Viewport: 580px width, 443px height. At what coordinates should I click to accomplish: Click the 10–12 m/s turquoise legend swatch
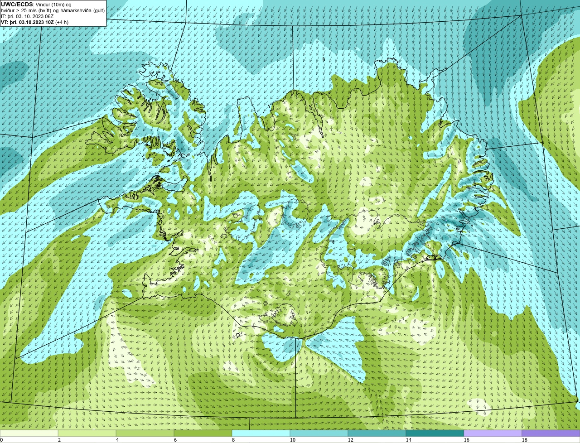319,433
